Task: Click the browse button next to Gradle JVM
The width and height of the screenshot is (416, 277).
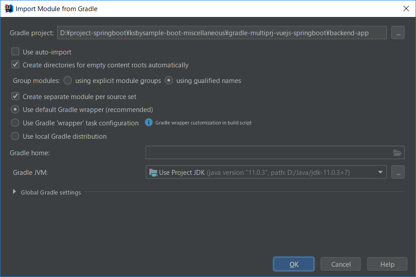Action: [x=398, y=172]
